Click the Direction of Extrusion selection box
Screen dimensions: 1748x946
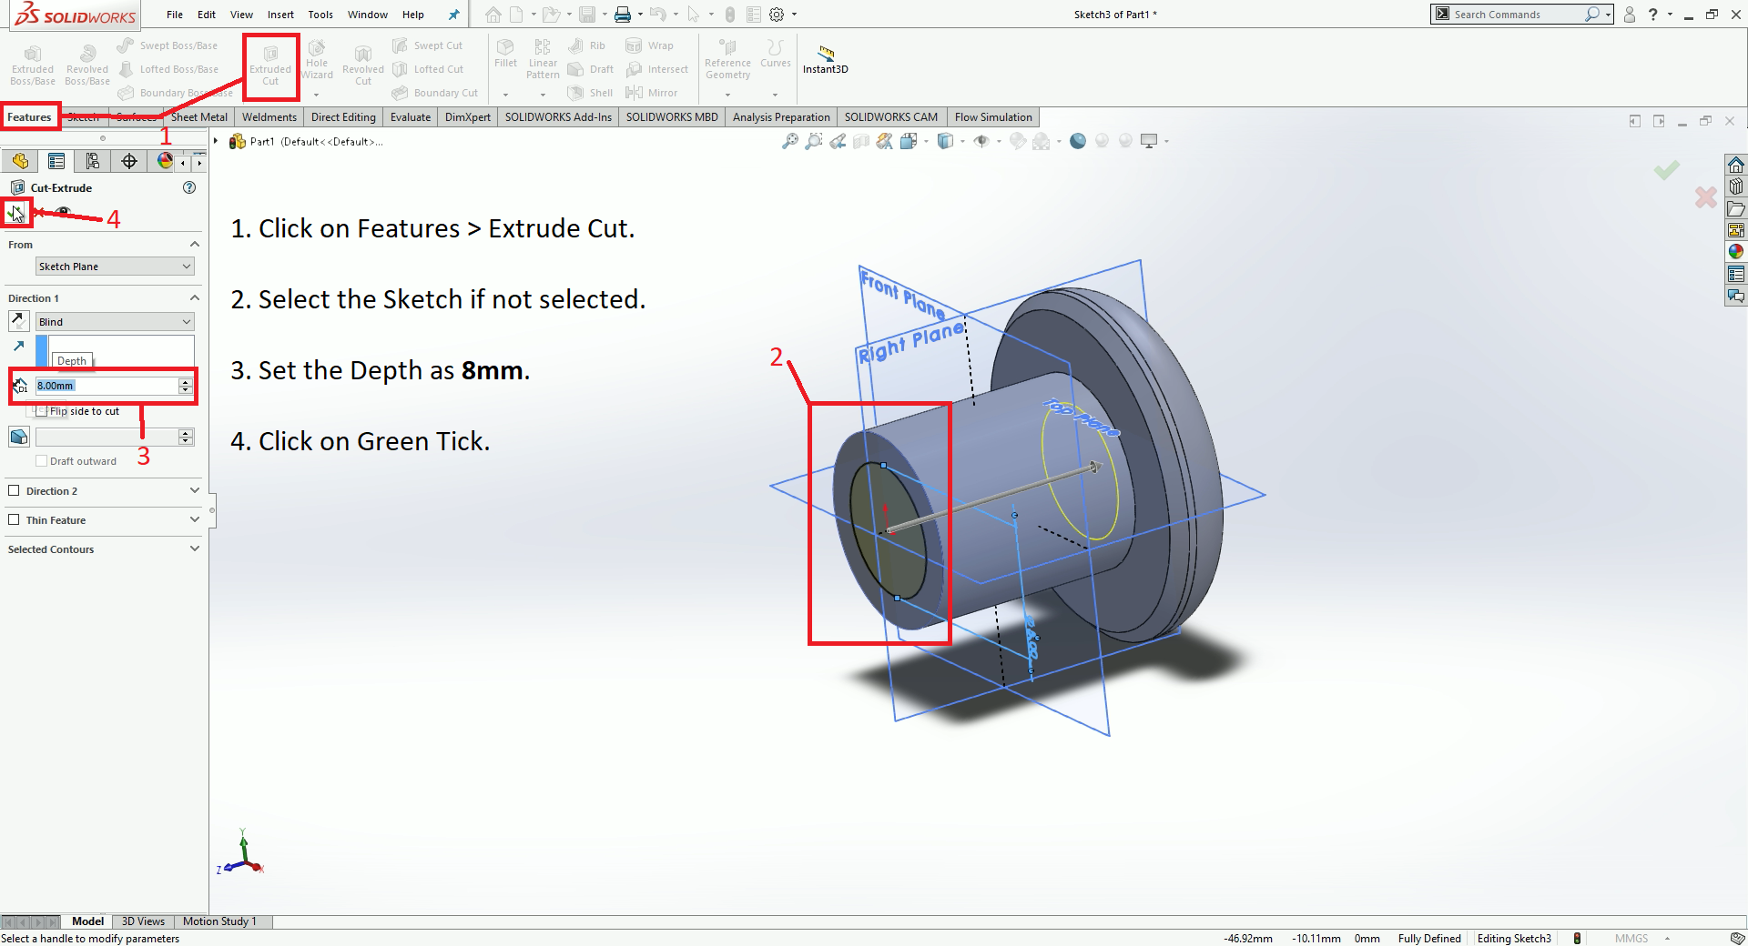121,351
